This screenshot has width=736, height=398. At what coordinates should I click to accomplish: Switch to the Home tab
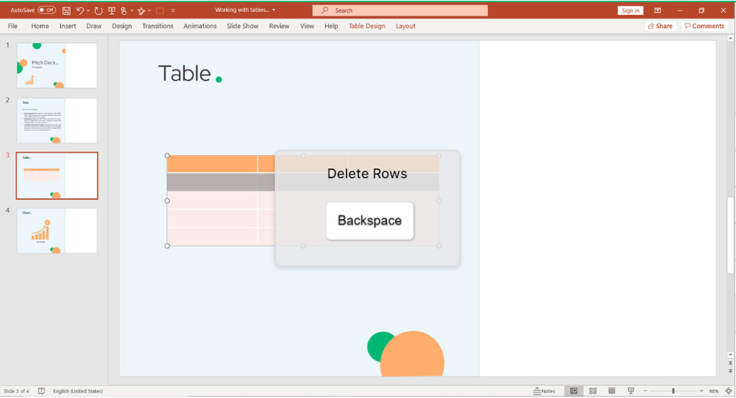click(x=40, y=26)
